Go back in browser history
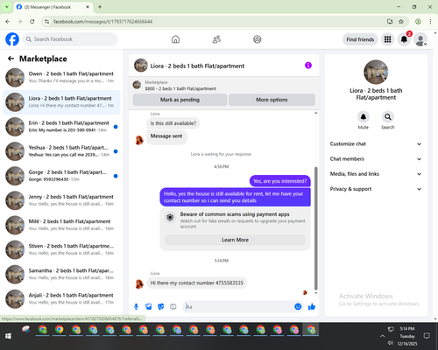This screenshot has width=438, height=350. pyautogui.click(x=8, y=22)
